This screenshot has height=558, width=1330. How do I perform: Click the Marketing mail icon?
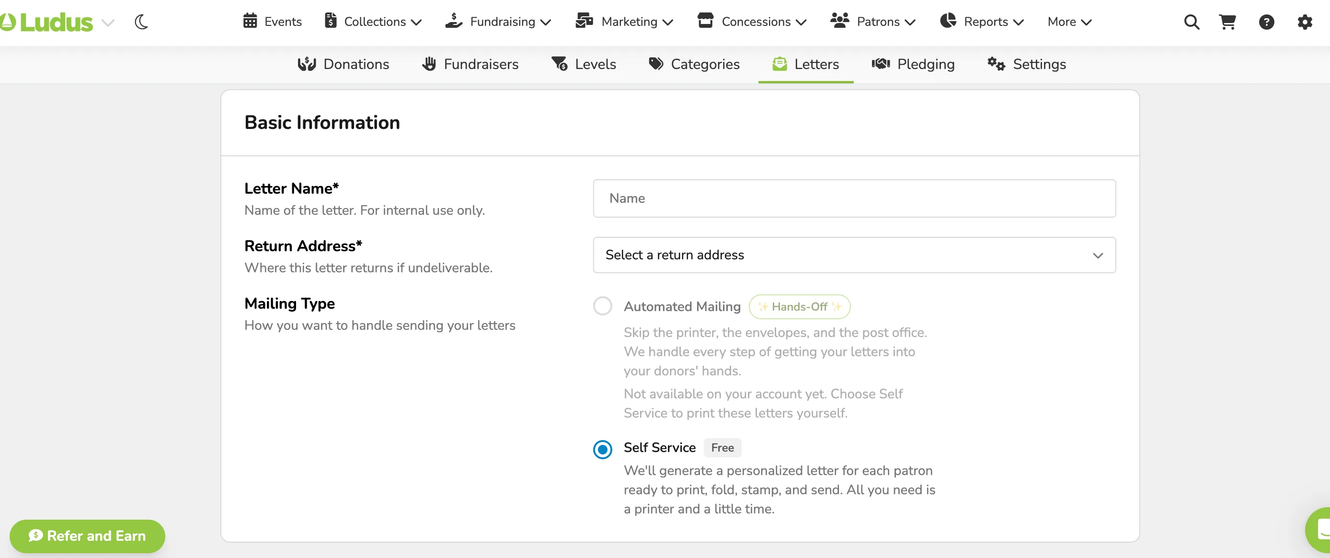[x=584, y=21]
